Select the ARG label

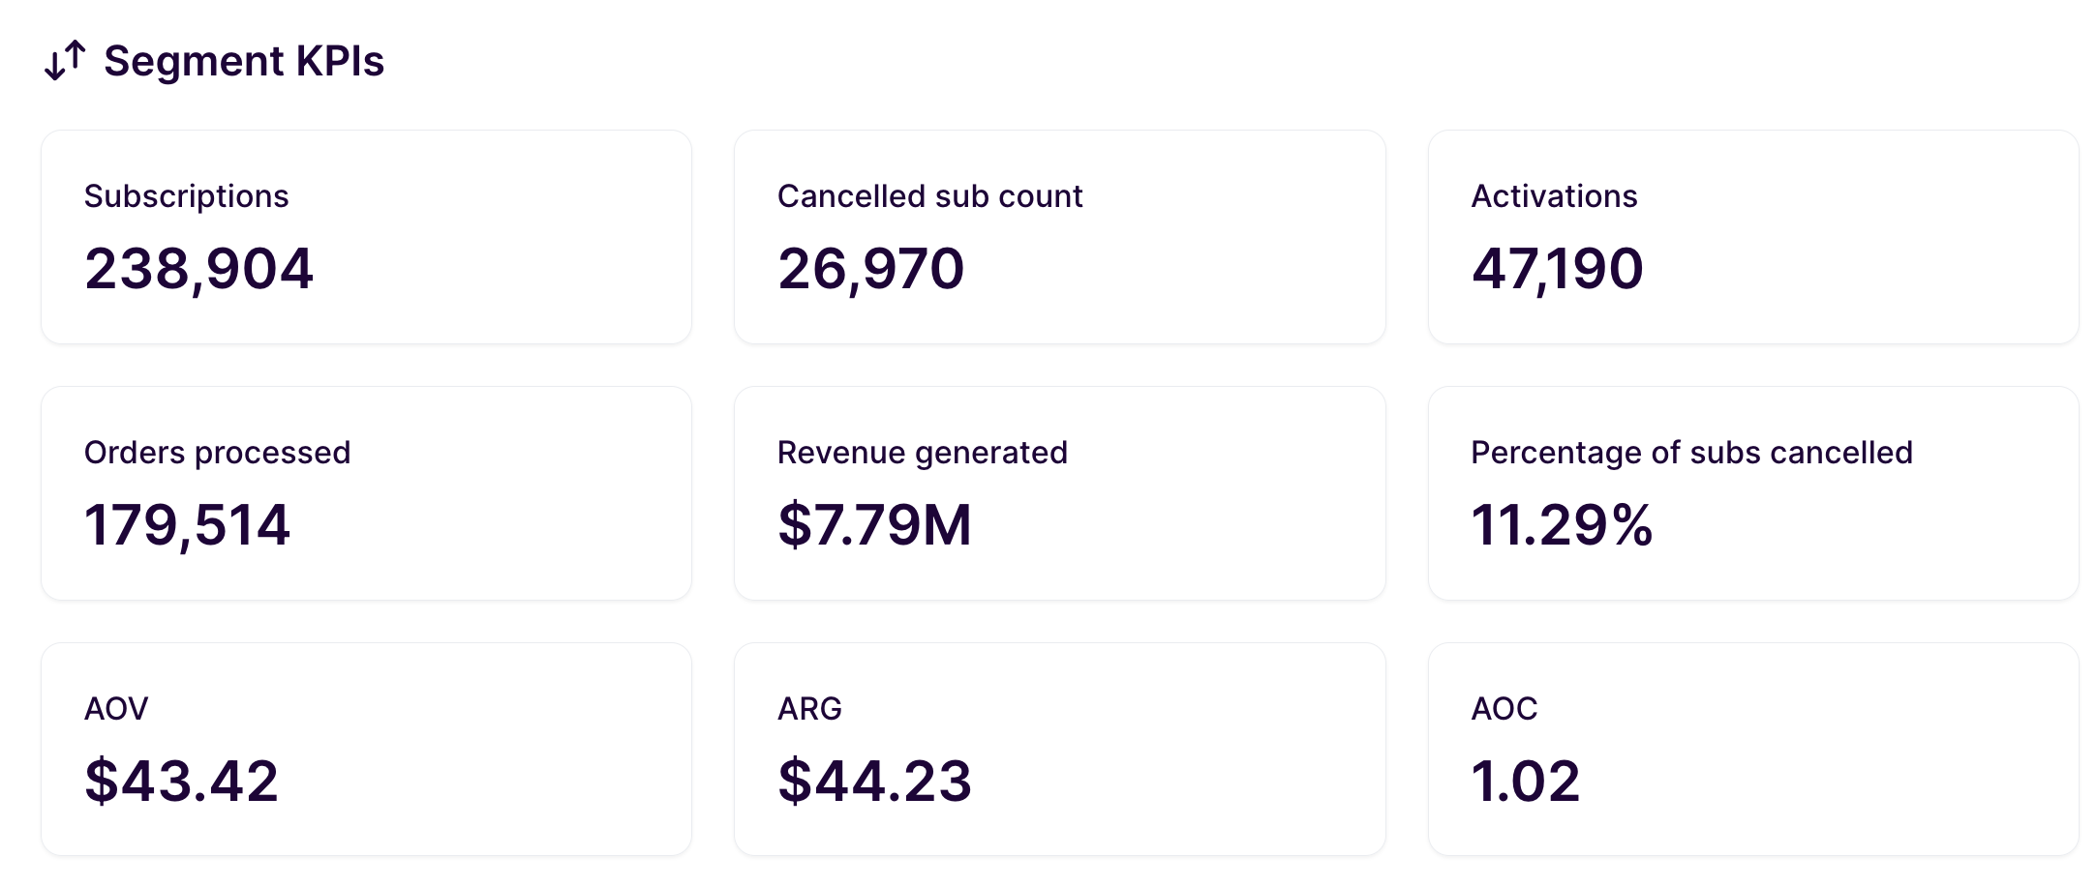tap(809, 709)
